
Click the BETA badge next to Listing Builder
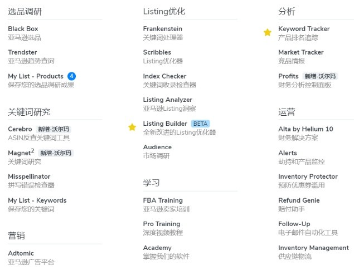(200, 124)
